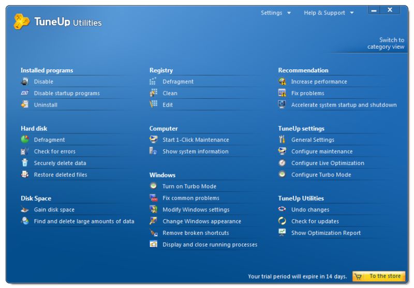Click the Modify Windows settings icon
The height and width of the screenshot is (288, 414).
tap(153, 209)
